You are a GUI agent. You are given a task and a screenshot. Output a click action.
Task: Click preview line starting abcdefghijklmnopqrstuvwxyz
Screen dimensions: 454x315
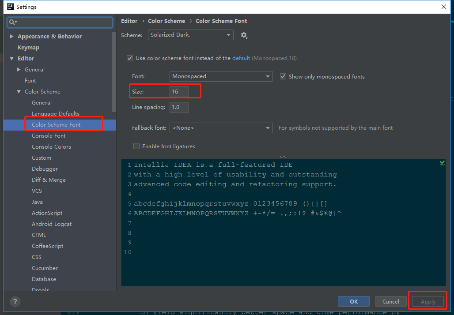pos(231,204)
